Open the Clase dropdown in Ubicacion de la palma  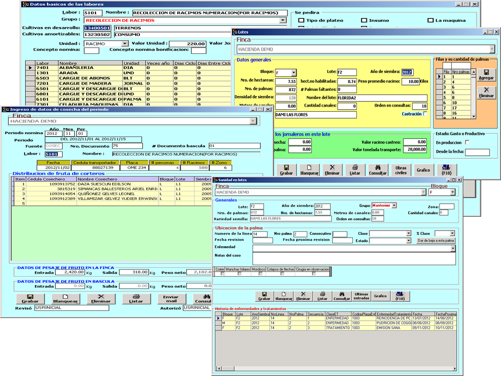pos(408,233)
